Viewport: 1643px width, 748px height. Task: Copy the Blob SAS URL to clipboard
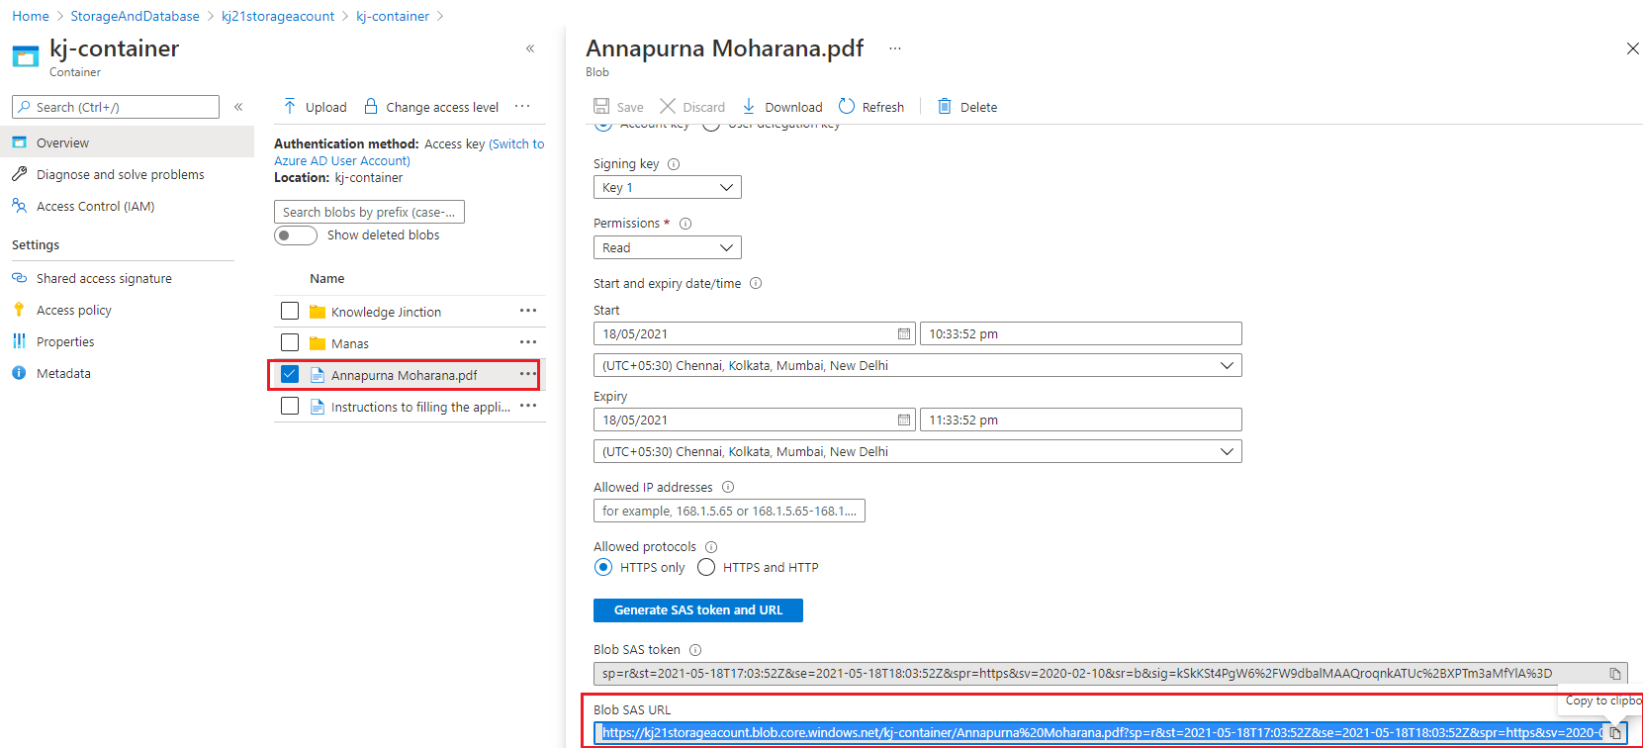tap(1615, 733)
